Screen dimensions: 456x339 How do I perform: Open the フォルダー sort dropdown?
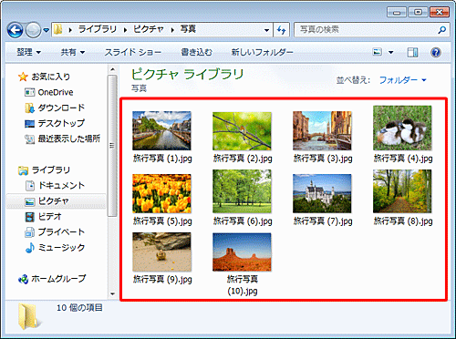click(403, 80)
